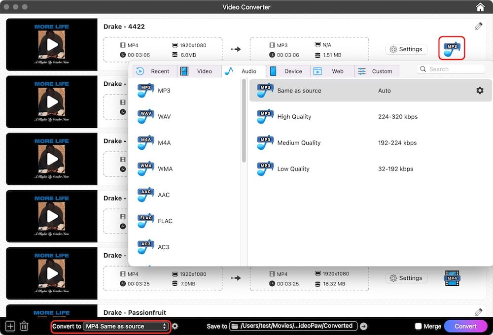Open the gear icon next to Convert to
Viewport: 493px width, 335px height.
(175, 326)
